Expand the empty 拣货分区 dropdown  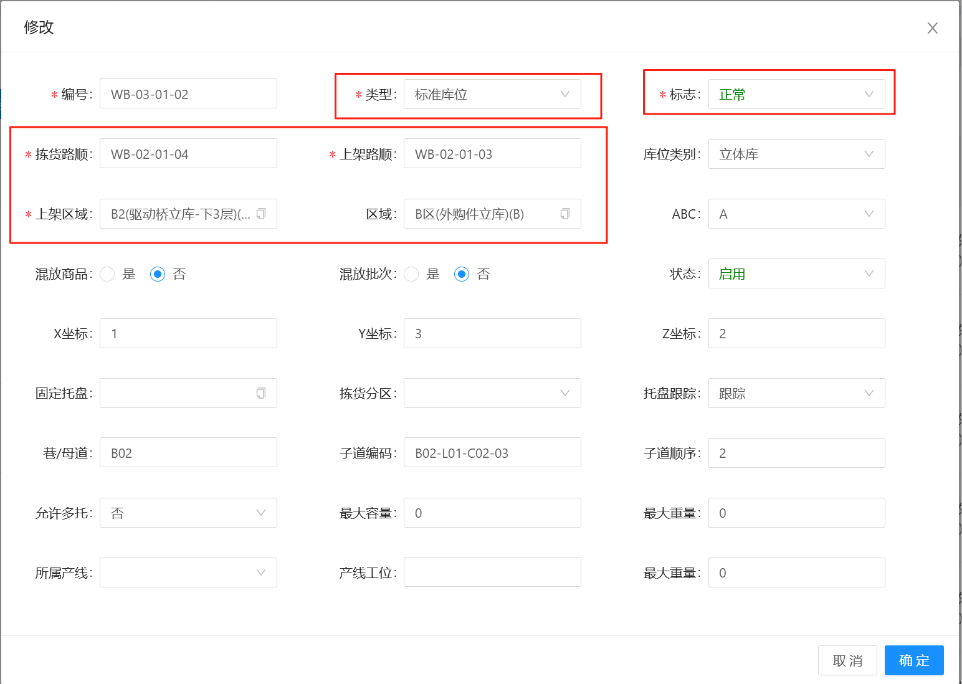492,393
